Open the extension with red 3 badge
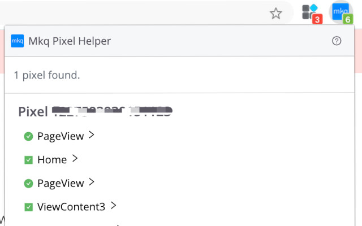 (x=311, y=12)
